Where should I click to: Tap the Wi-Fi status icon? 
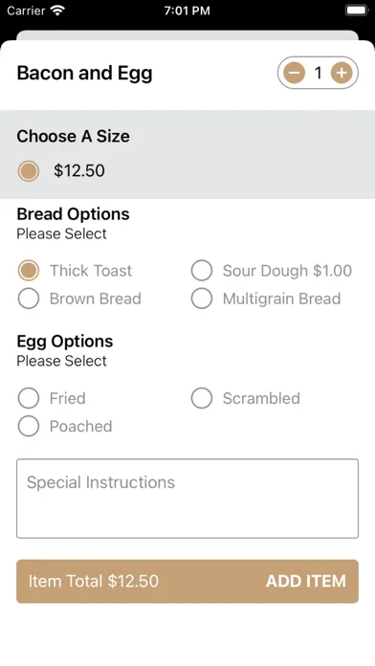pos(56,11)
